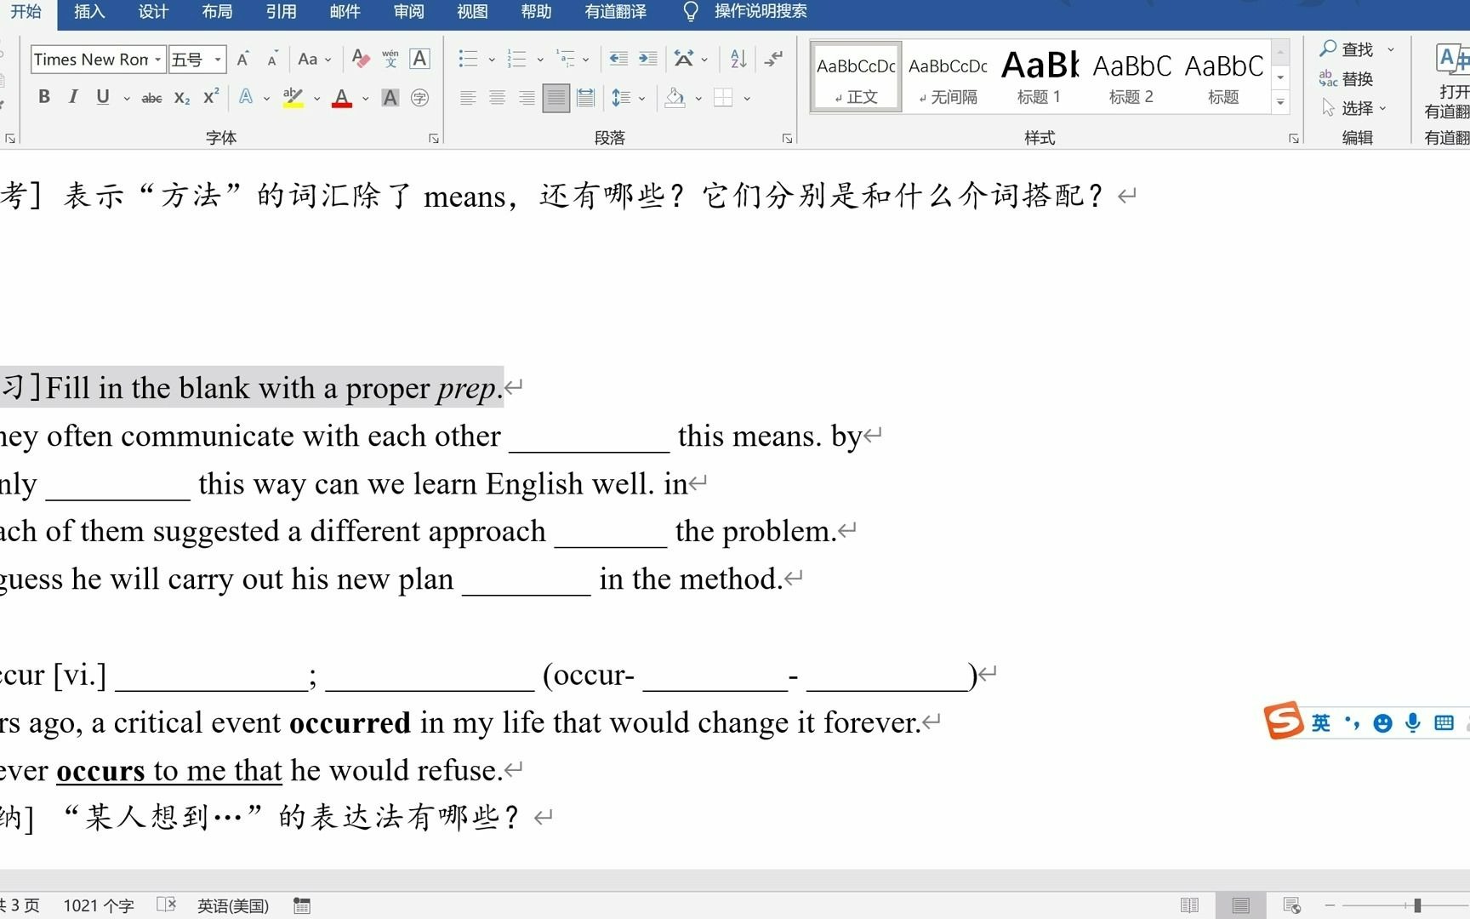1470x919 pixels.
Task: Apply character shading icon
Action: tap(390, 98)
